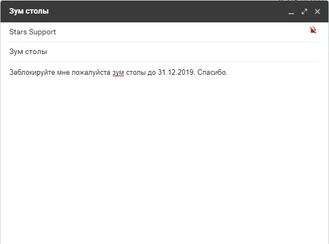Screen dimensions: 329x244
Task: Minimize the Зум столы compose window
Action: pyautogui.click(x=291, y=12)
